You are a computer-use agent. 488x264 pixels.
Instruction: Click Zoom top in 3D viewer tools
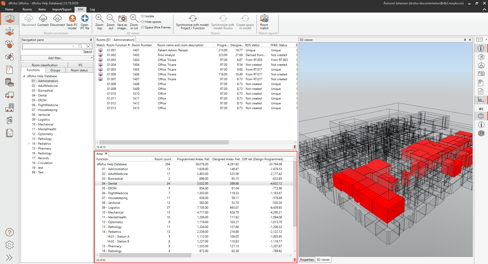tap(99, 19)
